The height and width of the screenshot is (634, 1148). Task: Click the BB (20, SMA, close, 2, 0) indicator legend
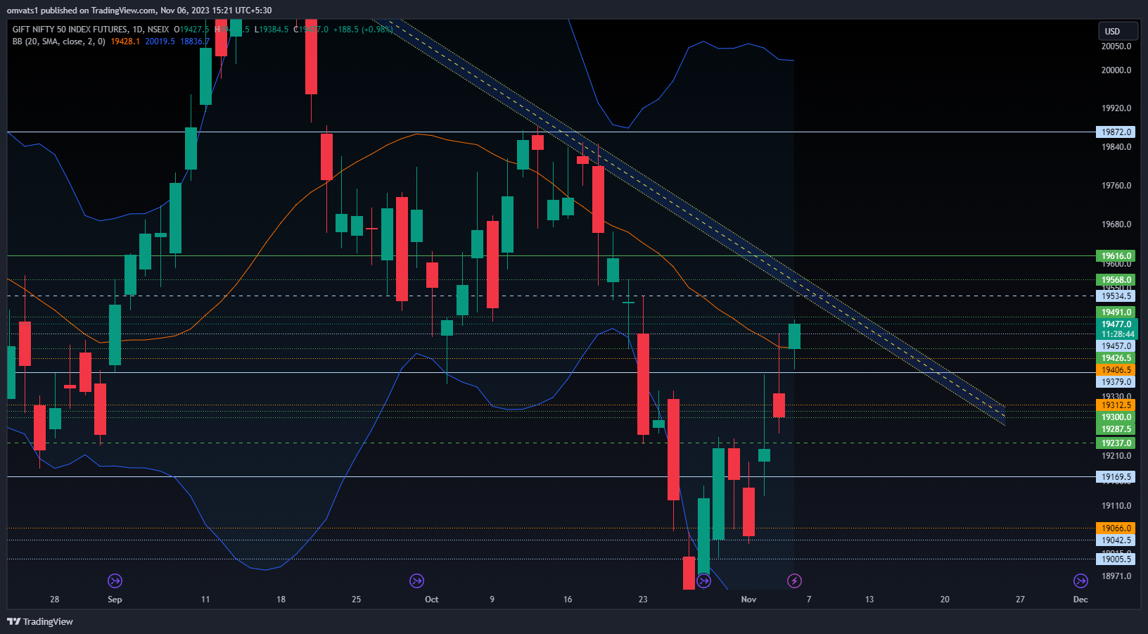[x=59, y=42]
